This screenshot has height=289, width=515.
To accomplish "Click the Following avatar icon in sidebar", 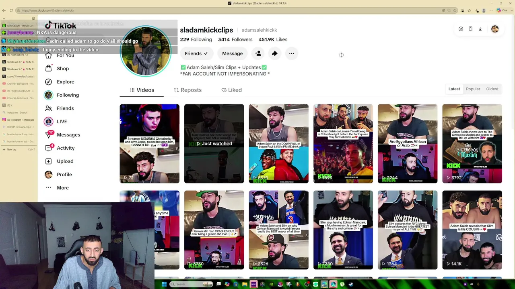I will (x=48, y=95).
